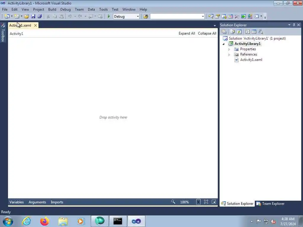This screenshot has width=303, height=227.
Task: Close the Activity1.xaml document tab
Action: coord(36,25)
